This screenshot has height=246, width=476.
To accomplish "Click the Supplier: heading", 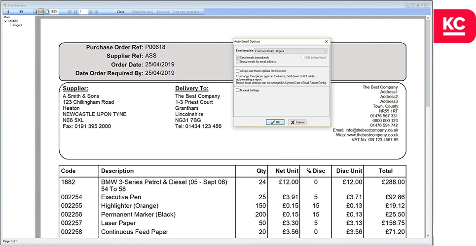I will pyautogui.click(x=75, y=89).
